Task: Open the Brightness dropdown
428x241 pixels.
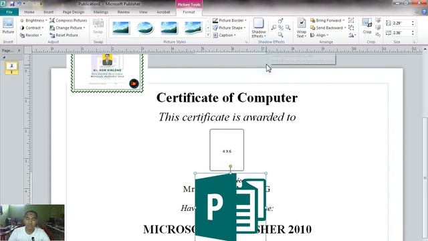Action: tap(33, 21)
